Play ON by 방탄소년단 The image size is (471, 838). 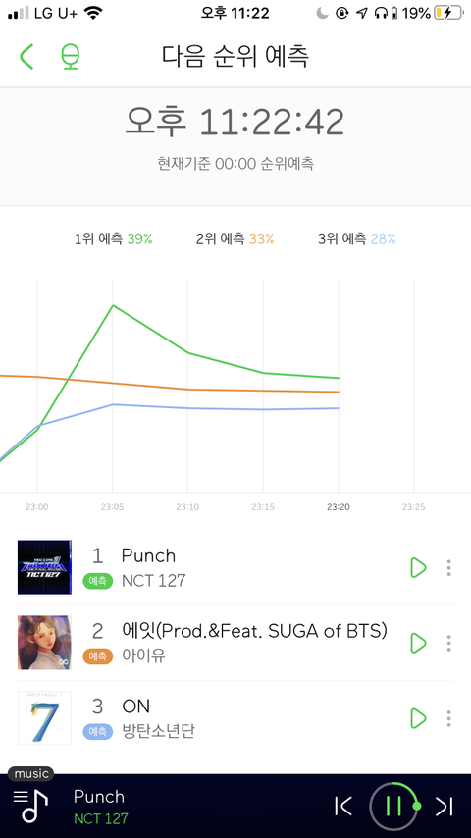[418, 718]
